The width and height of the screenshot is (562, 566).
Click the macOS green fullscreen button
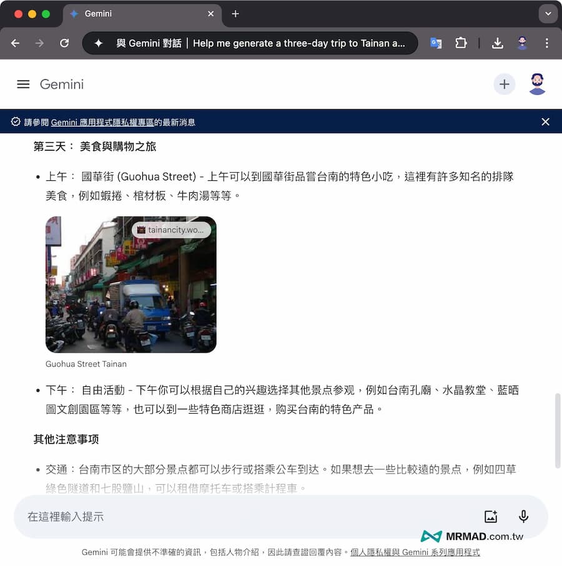coord(46,14)
